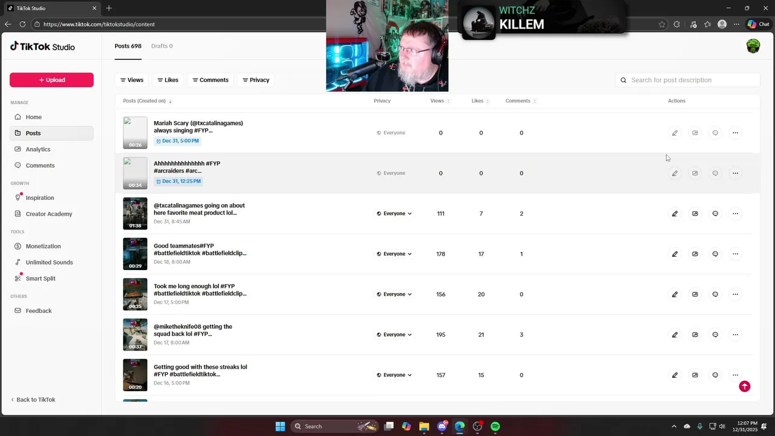Open more options for '@miketheknife08' post
The height and width of the screenshot is (436, 775).
click(x=735, y=334)
